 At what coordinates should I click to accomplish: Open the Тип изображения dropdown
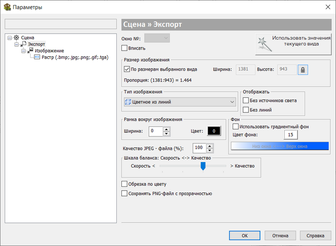(x=180, y=102)
